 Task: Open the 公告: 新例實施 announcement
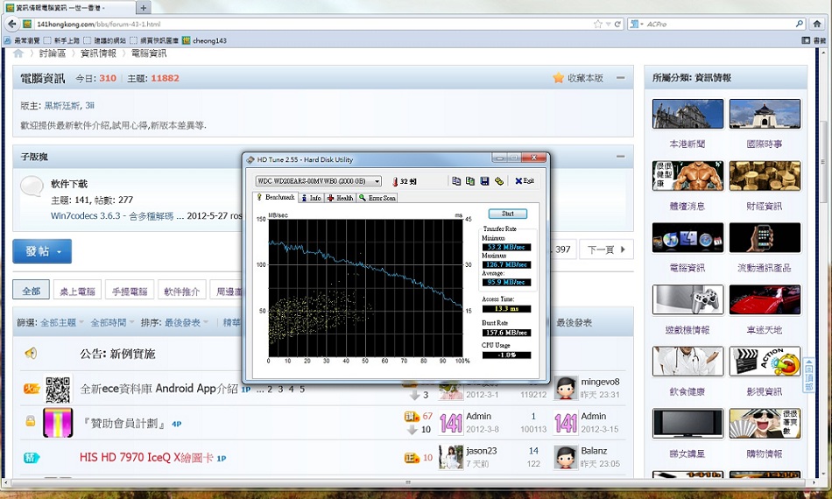117,354
